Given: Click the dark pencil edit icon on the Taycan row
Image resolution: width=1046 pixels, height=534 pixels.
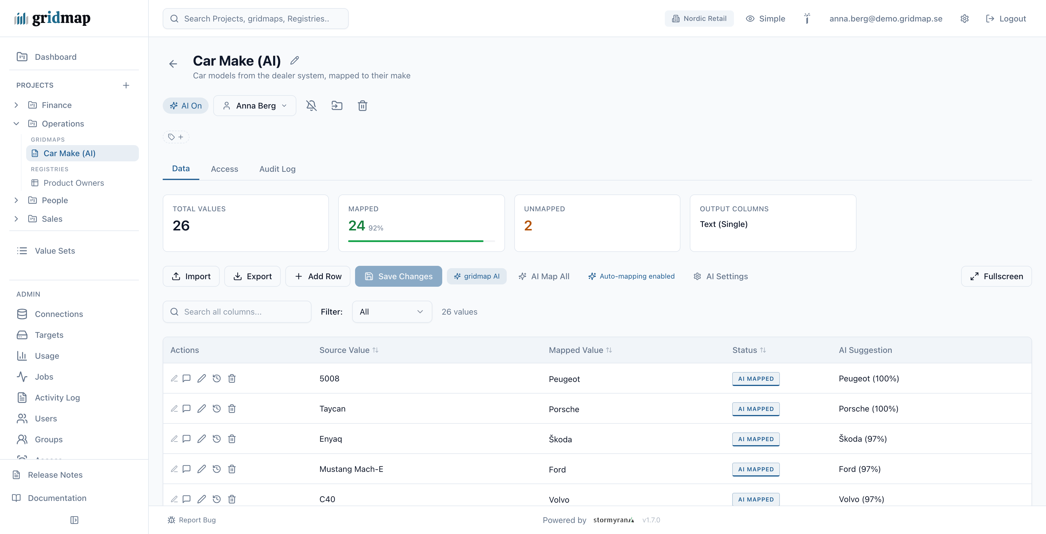Looking at the screenshot, I should pyautogui.click(x=201, y=409).
